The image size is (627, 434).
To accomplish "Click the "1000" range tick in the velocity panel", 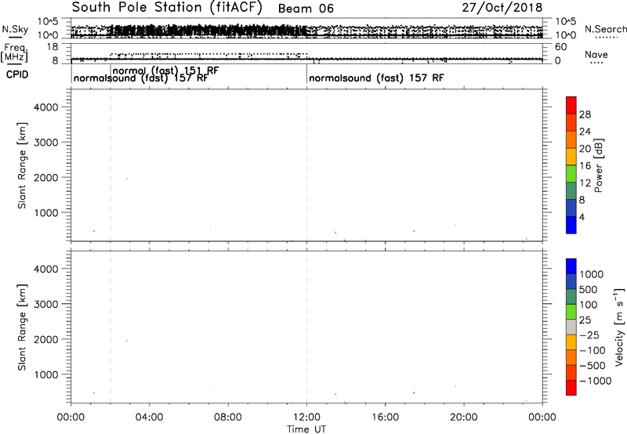I will (x=46, y=374).
